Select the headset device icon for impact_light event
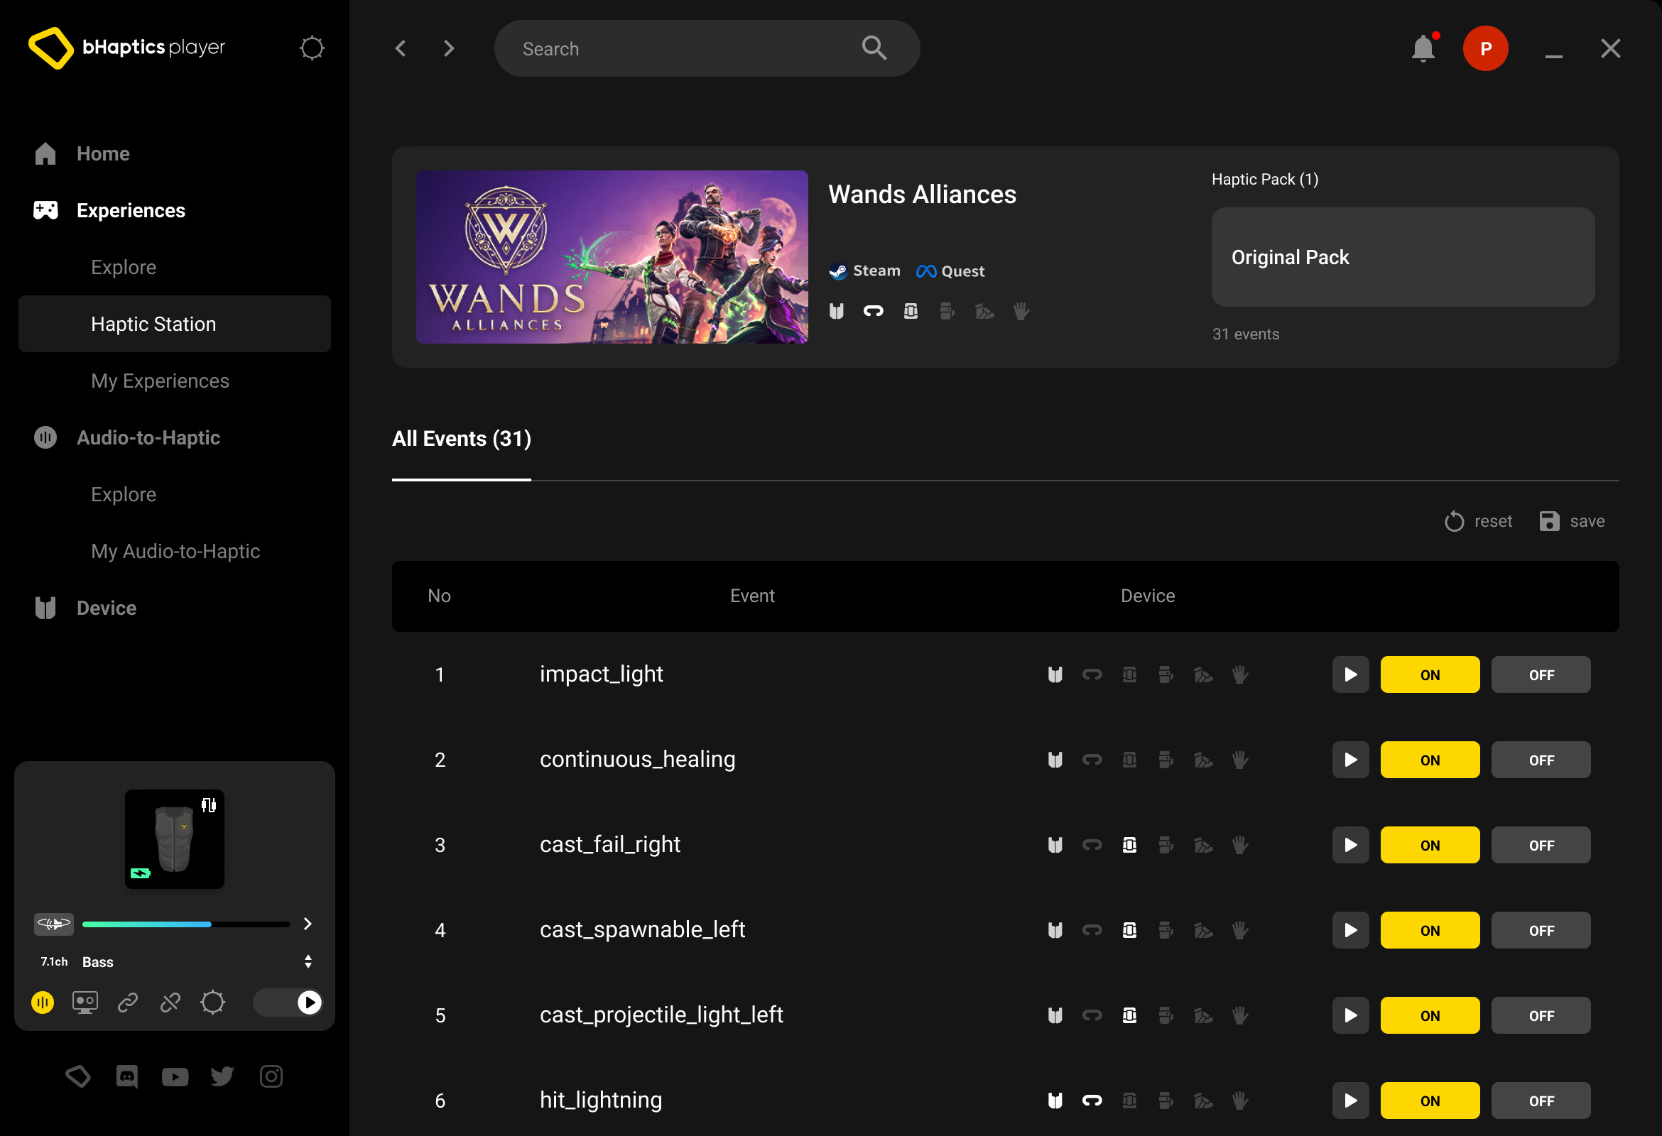 tap(1093, 674)
